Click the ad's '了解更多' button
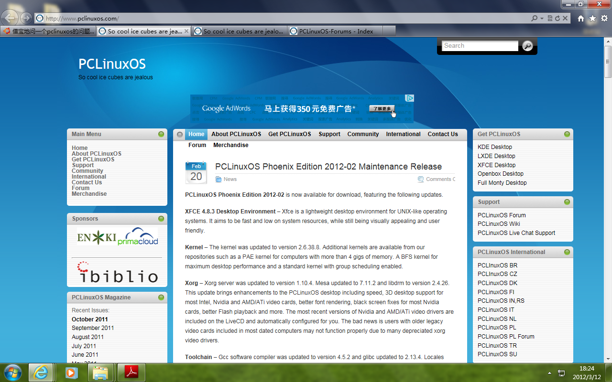Image resolution: width=612 pixels, height=382 pixels. pyautogui.click(x=382, y=108)
